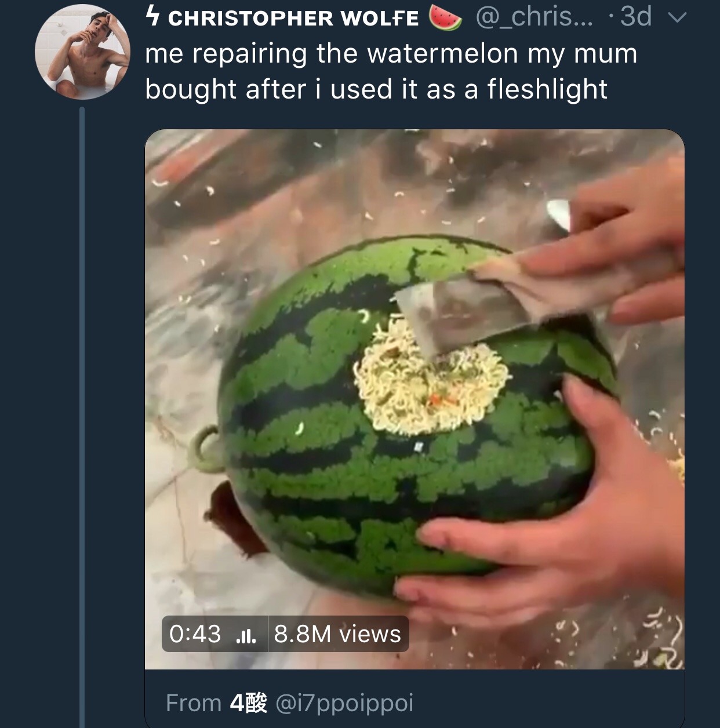
Task: Click Christopher Wolfe's profile avatar
Action: (x=82, y=52)
